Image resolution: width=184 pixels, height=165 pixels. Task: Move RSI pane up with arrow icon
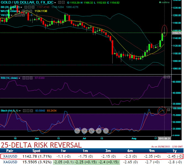pyautogui.click(x=165, y=77)
